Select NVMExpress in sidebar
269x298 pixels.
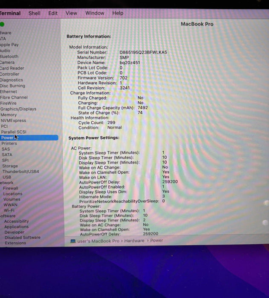point(13,120)
